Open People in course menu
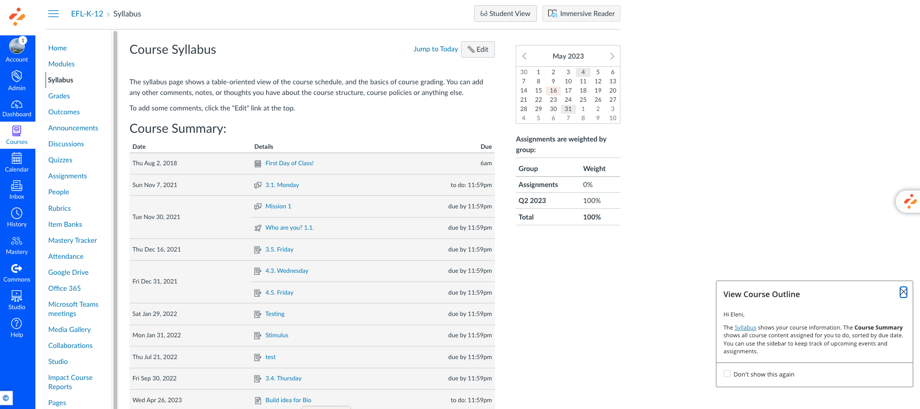 59,192
